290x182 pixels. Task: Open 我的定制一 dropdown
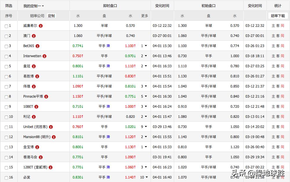click(x=34, y=6)
